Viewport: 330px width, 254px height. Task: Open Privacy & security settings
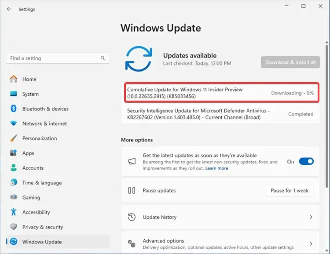(58, 227)
